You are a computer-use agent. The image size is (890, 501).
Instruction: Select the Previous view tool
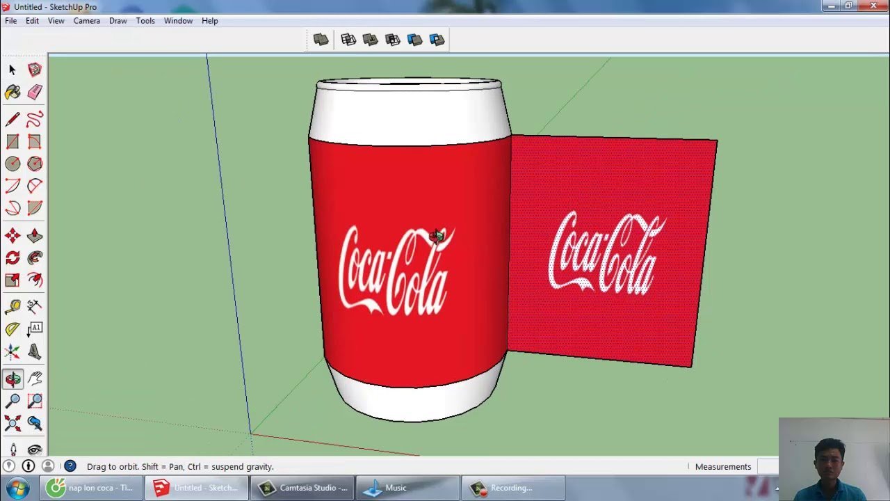point(35,423)
